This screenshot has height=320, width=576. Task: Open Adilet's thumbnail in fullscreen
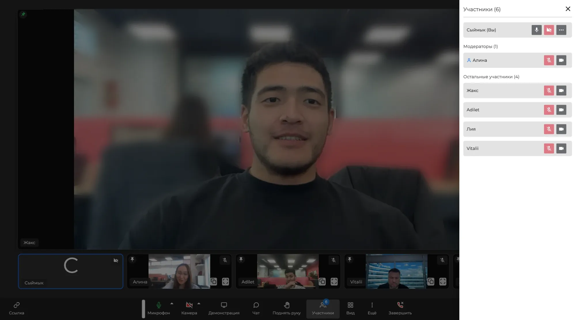pos(334,281)
